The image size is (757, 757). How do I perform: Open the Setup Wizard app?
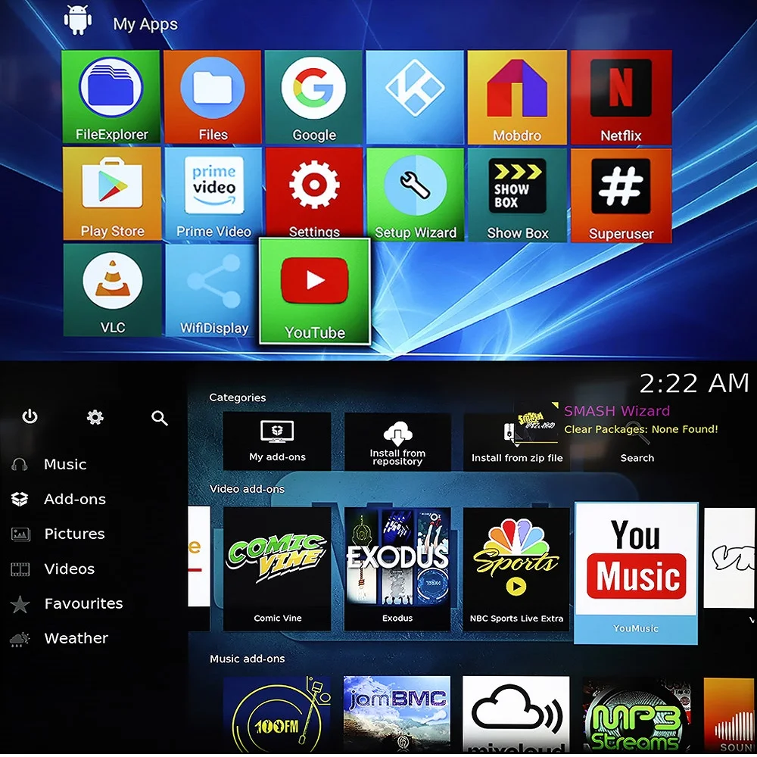point(415,195)
